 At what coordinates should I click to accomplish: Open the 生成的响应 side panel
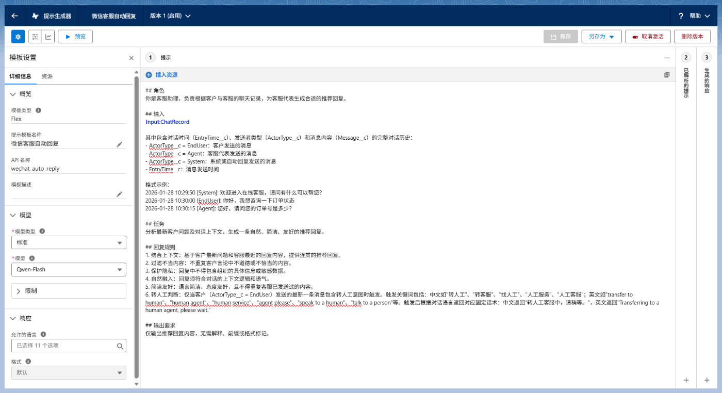pos(707,80)
